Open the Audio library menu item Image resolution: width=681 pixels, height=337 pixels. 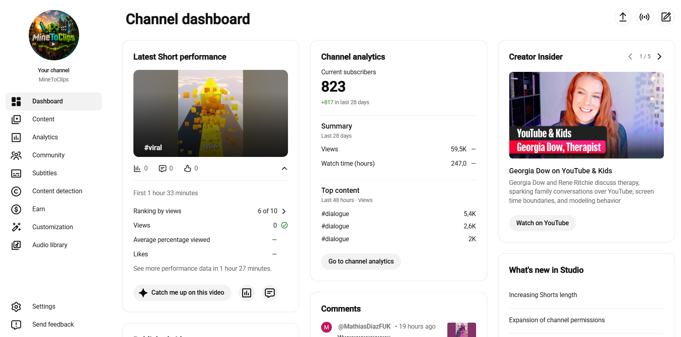(x=54, y=245)
